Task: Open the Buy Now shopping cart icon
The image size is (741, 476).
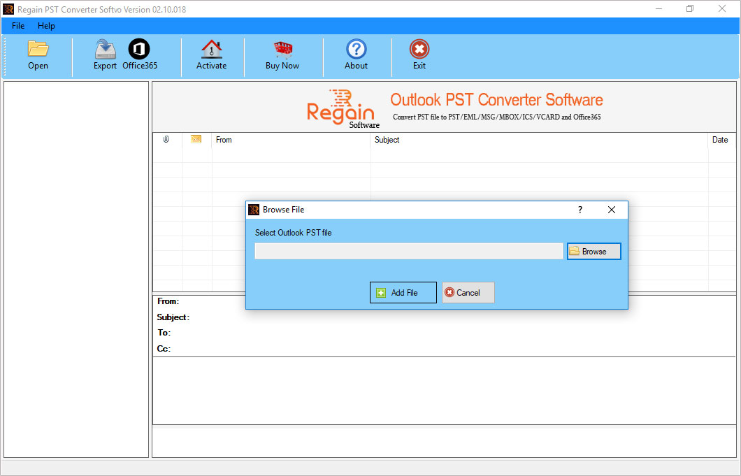Action: pos(282,55)
